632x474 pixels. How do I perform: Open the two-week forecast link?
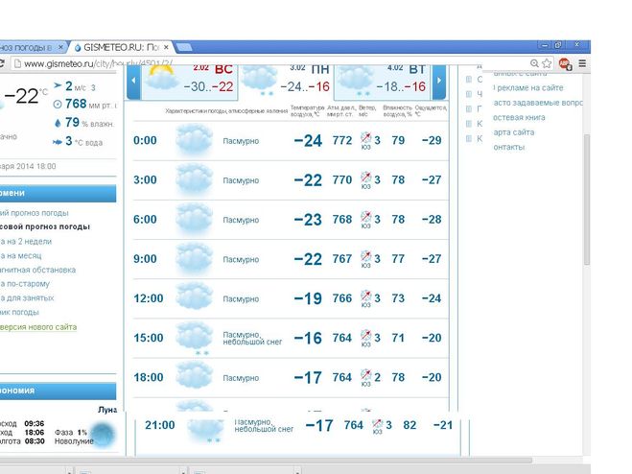tap(27, 243)
